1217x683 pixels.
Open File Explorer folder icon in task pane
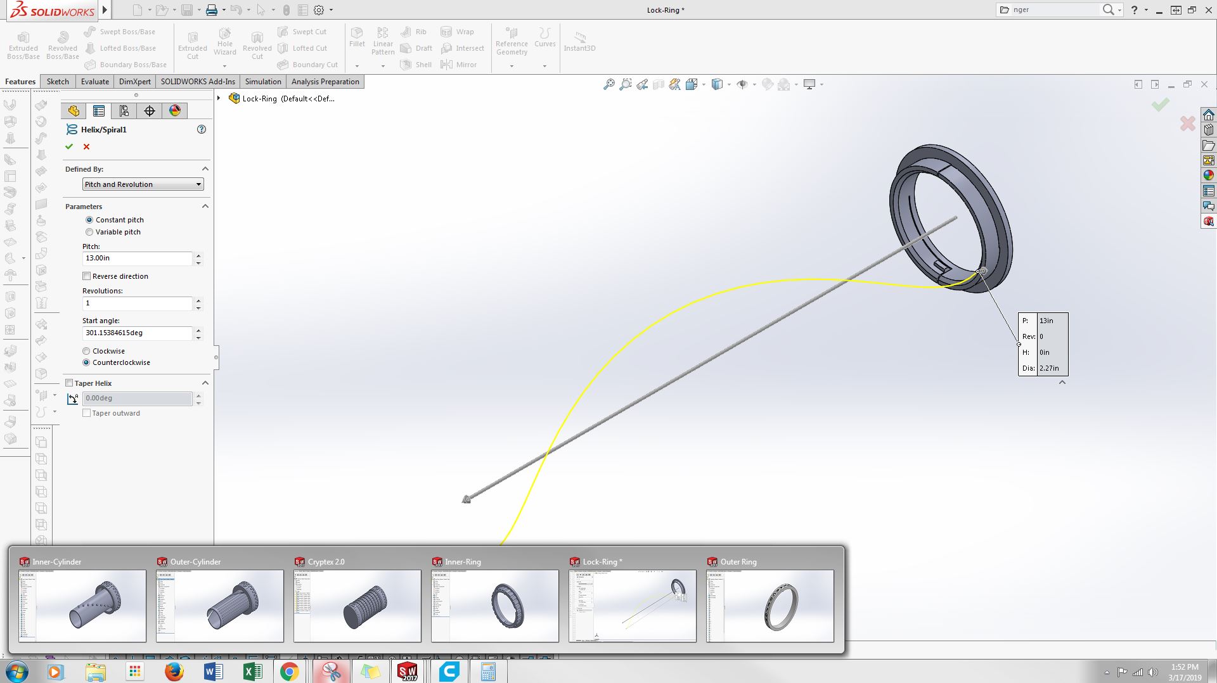(1209, 145)
